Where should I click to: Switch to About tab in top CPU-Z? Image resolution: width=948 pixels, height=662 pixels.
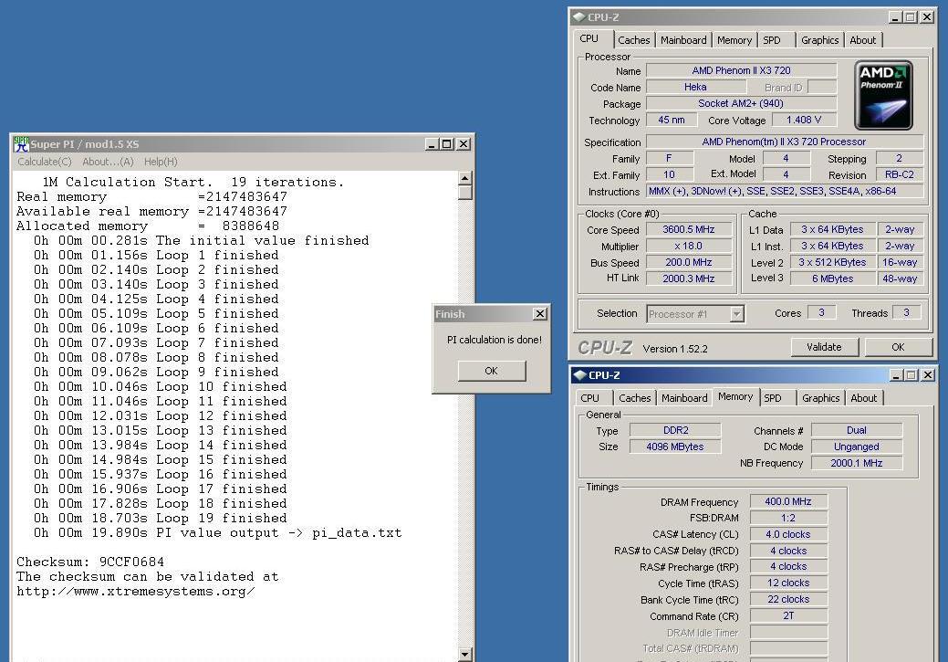[863, 40]
